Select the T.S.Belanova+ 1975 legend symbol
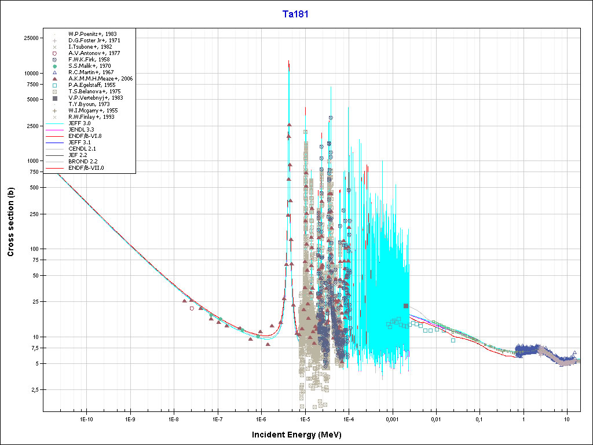 point(54,92)
